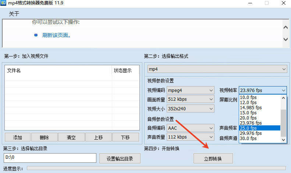Click the fps list scroll-down arrow
The height and width of the screenshot is (173, 291).
pyautogui.click(x=283, y=140)
